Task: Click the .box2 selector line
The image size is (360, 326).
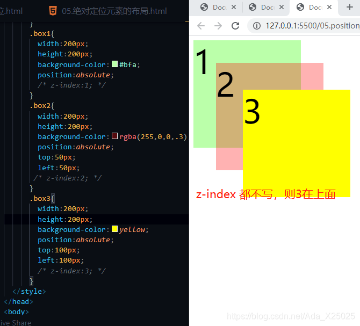Action: click(42, 106)
